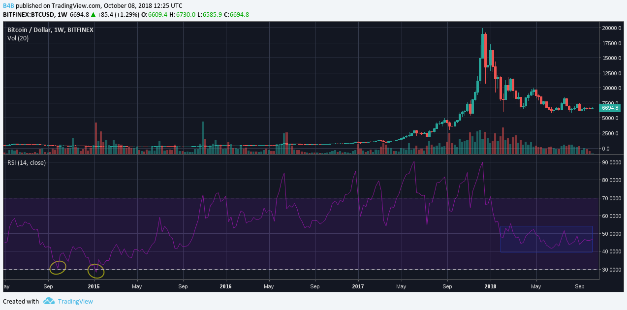Open the TradingView link in footer
The width and height of the screenshot is (627, 310).
click(75, 301)
